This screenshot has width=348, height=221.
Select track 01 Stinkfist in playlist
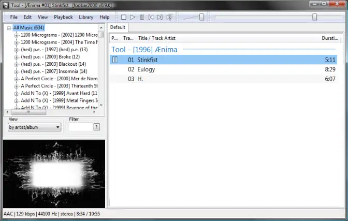point(223,60)
